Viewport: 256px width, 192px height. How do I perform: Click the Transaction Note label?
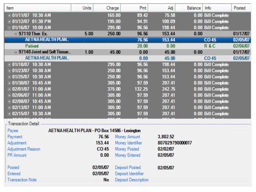pyautogui.click(x=22, y=180)
